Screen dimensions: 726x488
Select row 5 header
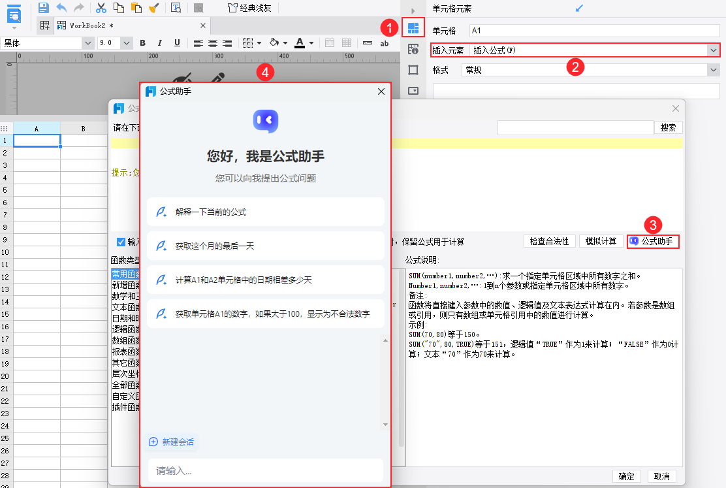[5, 190]
